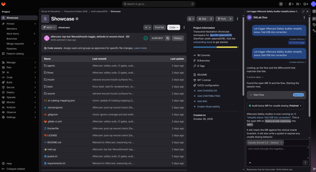Open Settings sidebar menu
The width and height of the screenshot is (316, 172).
pos(19,117)
